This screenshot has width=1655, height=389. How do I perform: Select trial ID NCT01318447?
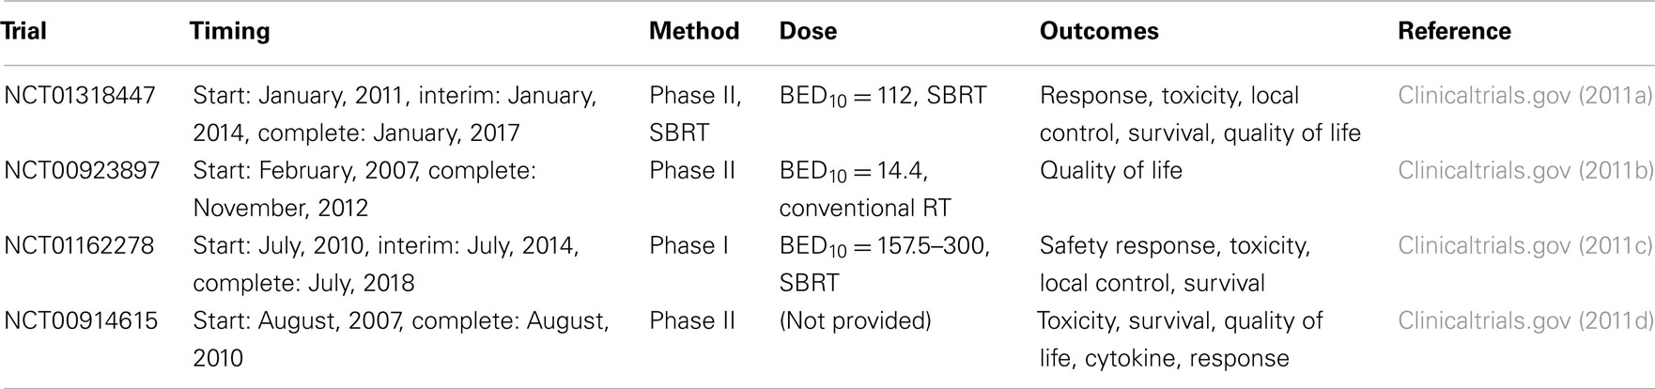(80, 96)
